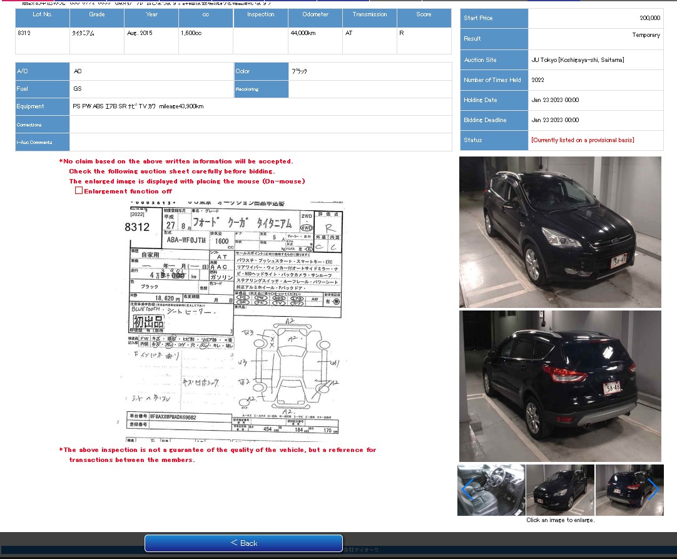The height and width of the screenshot is (559, 677).
Task: Enlarge the rear-view car thumbnail
Action: (x=629, y=490)
